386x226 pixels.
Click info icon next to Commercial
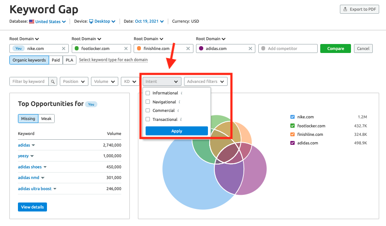coord(178,111)
